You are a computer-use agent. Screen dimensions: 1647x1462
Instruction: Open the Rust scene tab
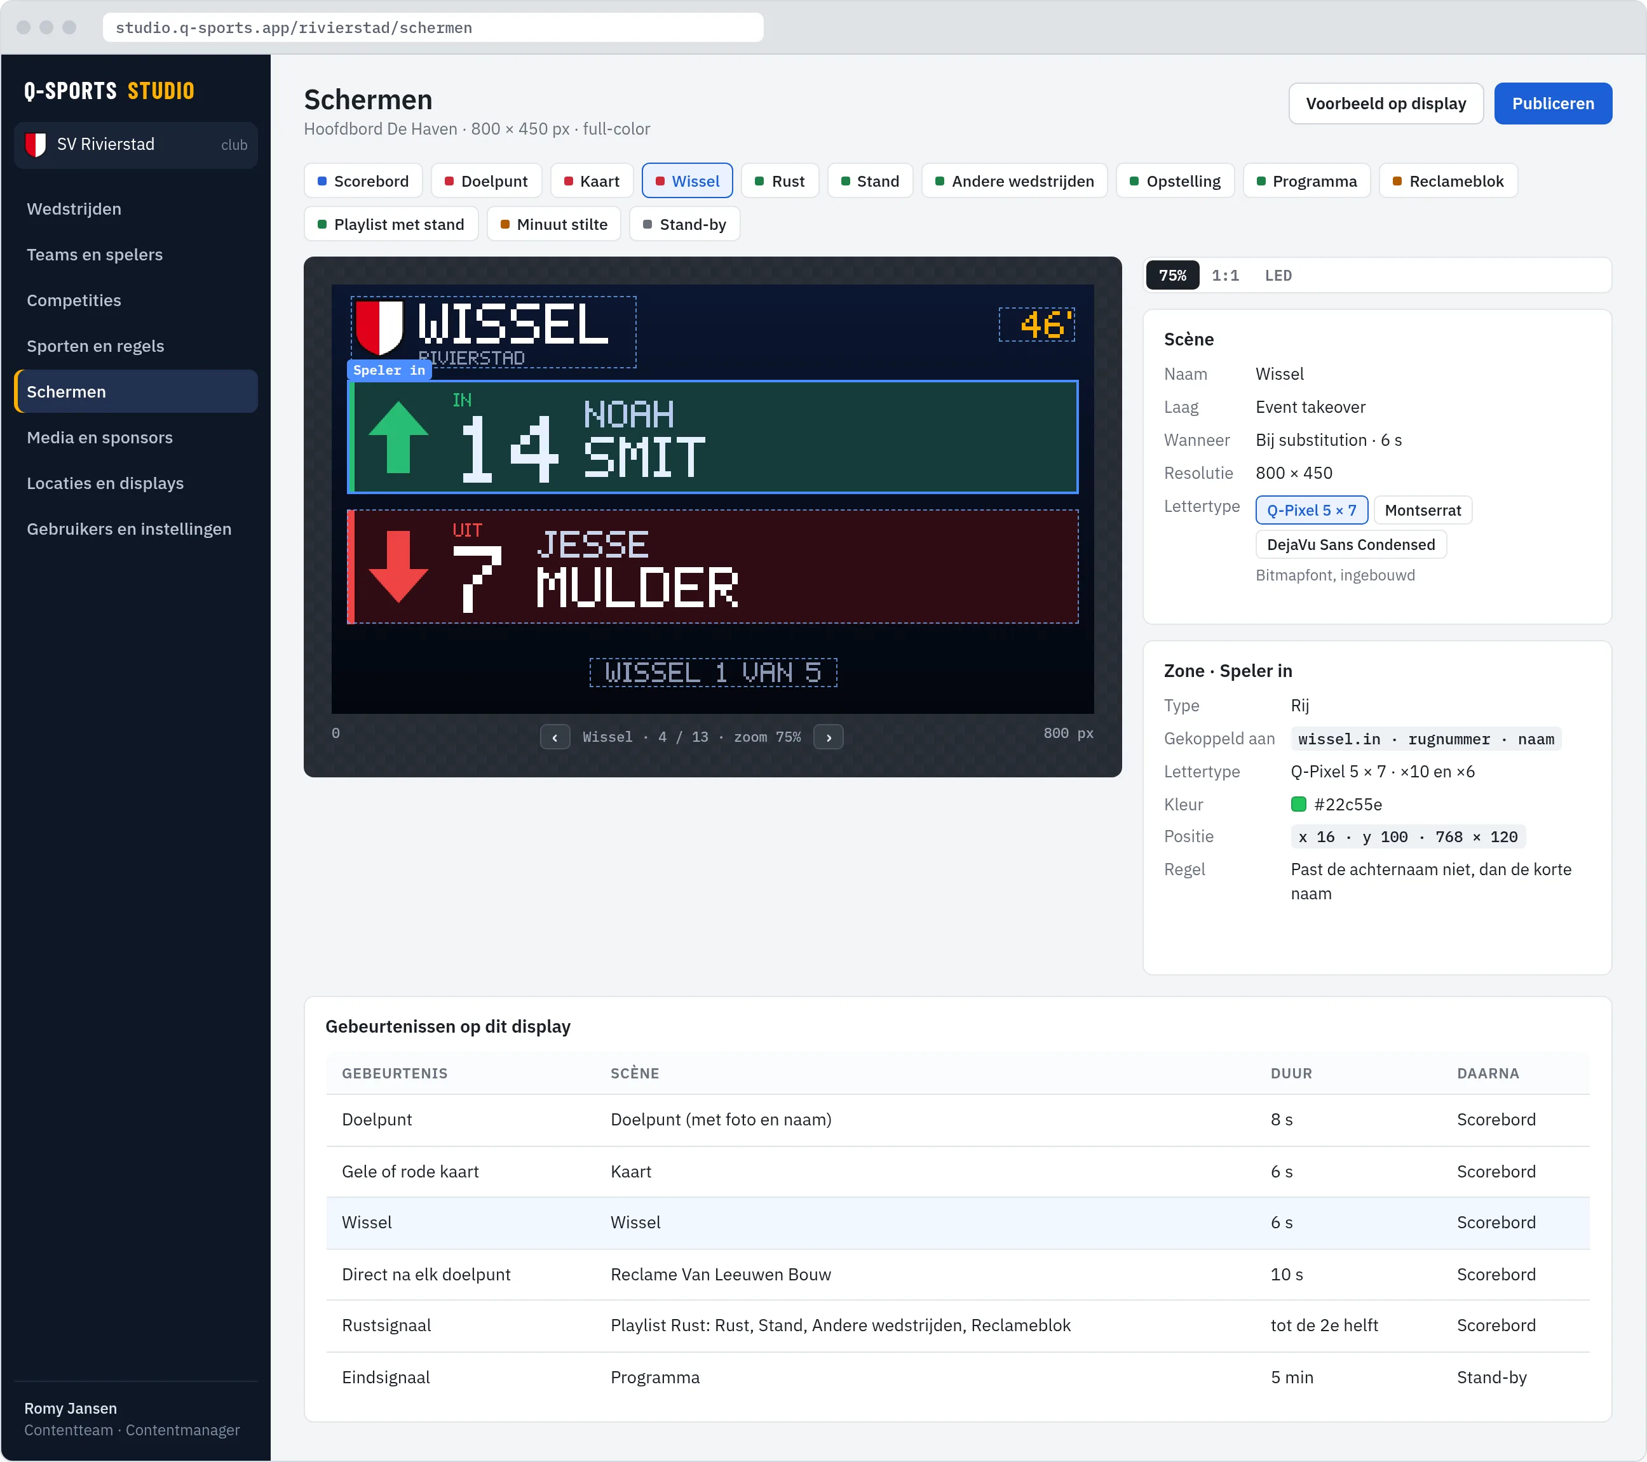pyautogui.click(x=779, y=181)
